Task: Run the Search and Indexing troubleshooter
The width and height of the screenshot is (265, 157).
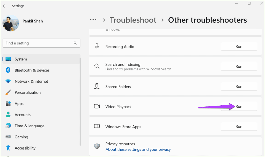Action: click(239, 66)
